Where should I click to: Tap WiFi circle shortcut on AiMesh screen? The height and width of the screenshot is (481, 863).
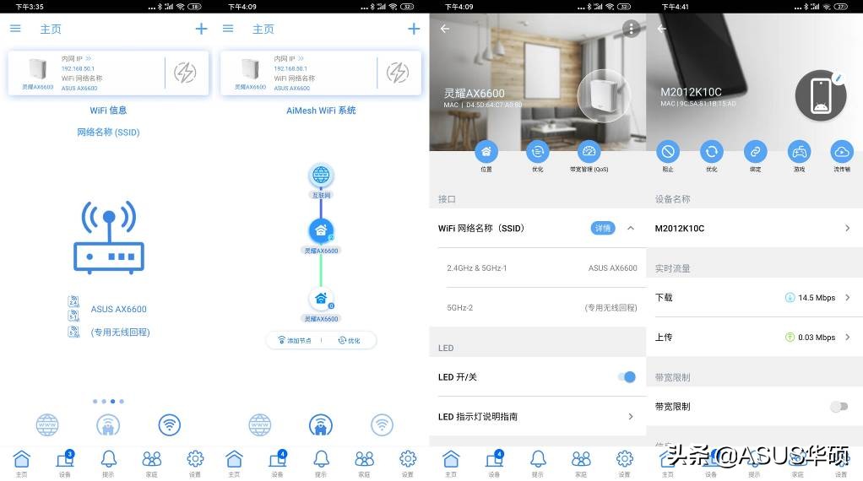pos(382,425)
